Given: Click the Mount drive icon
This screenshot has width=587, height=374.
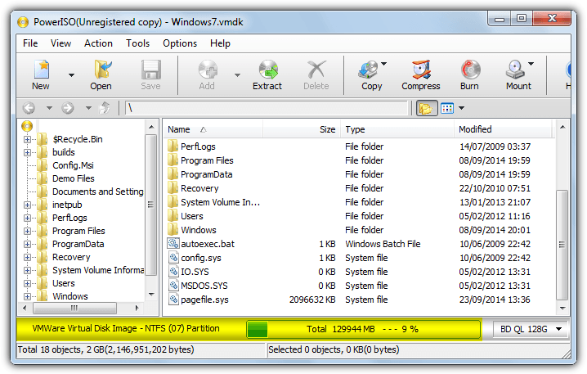Looking at the screenshot, I should pyautogui.click(x=515, y=70).
